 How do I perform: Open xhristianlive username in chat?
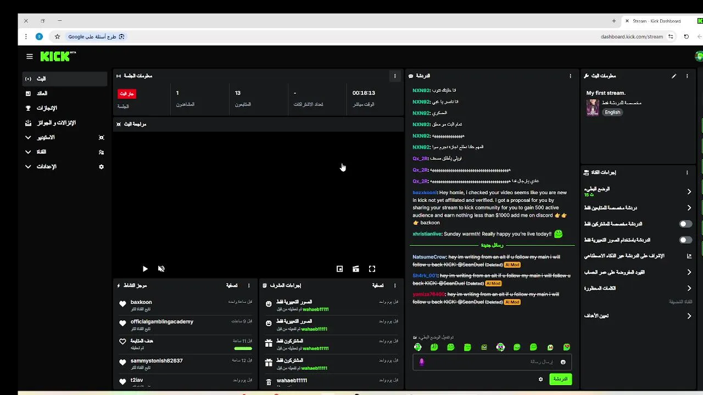coord(427,234)
